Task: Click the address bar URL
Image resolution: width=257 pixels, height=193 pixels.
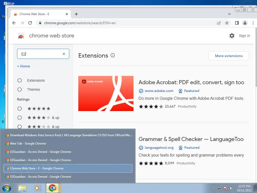Action: click(x=80, y=23)
